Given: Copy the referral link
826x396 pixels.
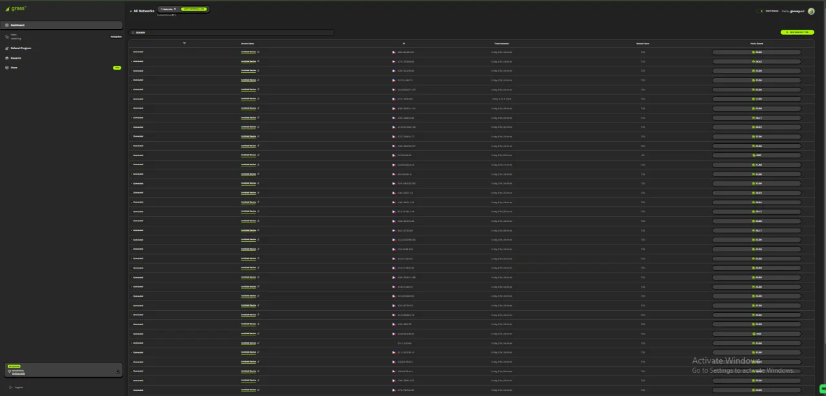Looking at the screenshot, I should [x=194, y=9].
